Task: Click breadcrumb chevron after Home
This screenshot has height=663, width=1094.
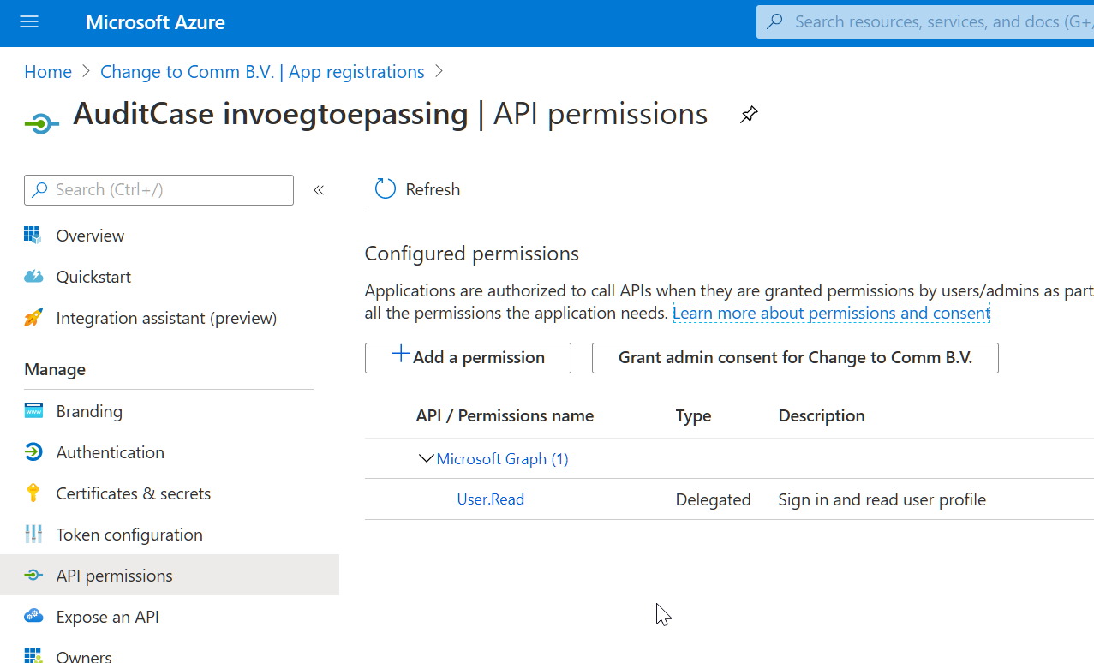Action: tap(86, 72)
